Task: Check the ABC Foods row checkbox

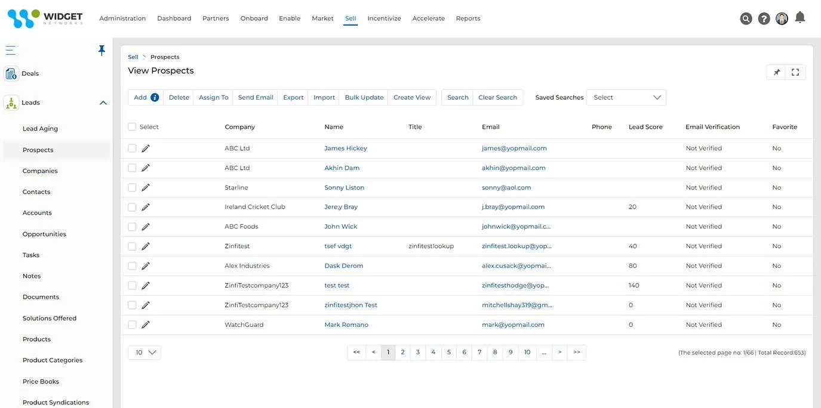Action: (x=132, y=227)
